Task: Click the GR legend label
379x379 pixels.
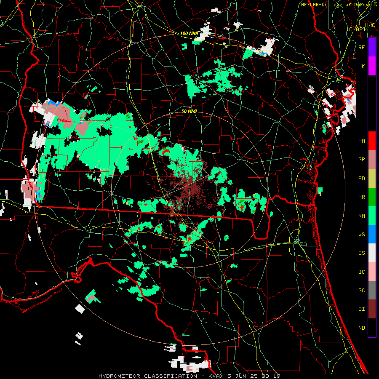Action: coord(362,160)
